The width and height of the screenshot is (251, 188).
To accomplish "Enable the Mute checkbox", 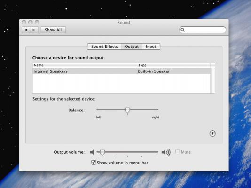I will (177, 152).
